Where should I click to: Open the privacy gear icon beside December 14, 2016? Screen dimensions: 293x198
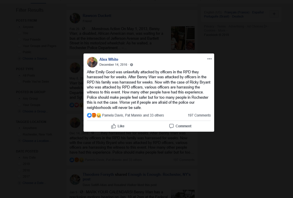132,65
